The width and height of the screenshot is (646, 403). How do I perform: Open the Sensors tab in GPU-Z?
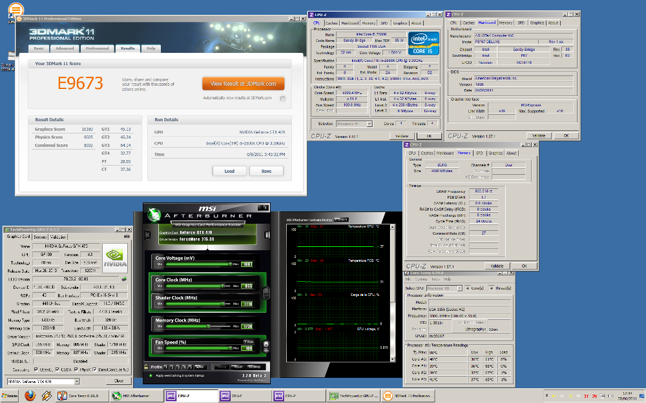click(40, 237)
